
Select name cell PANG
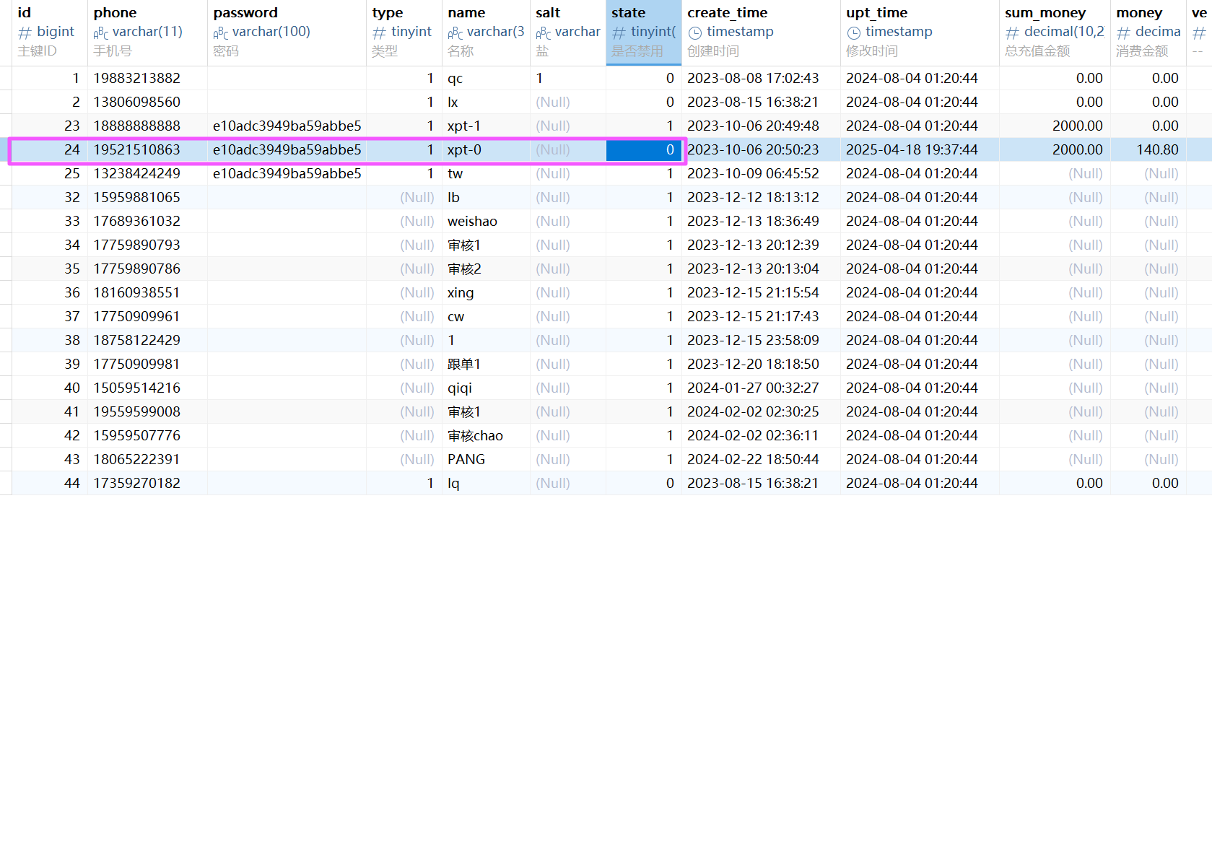click(x=486, y=459)
